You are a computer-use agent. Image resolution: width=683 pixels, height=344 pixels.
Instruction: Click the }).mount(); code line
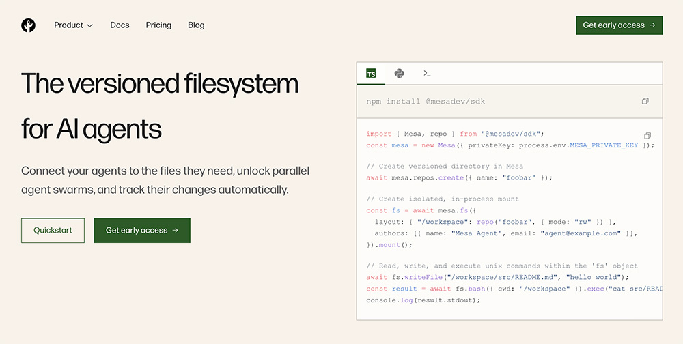tap(389, 245)
